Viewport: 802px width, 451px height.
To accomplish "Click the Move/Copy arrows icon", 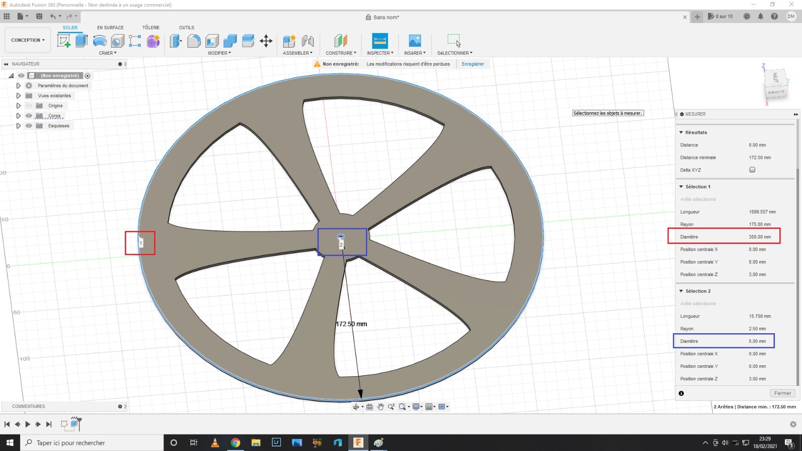I will pyautogui.click(x=266, y=41).
